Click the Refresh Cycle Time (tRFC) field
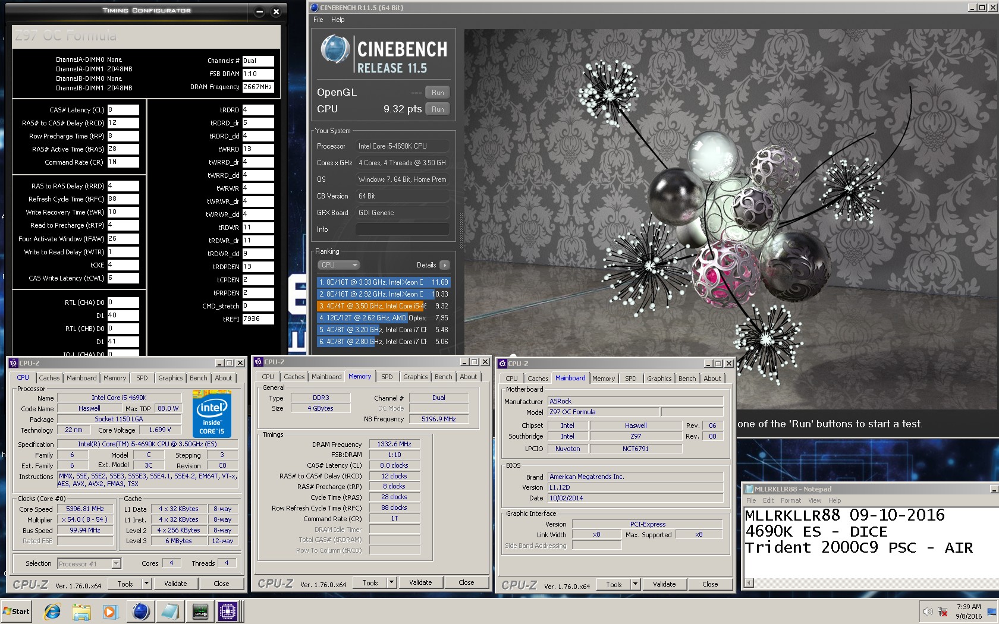The image size is (999, 624). click(x=123, y=199)
